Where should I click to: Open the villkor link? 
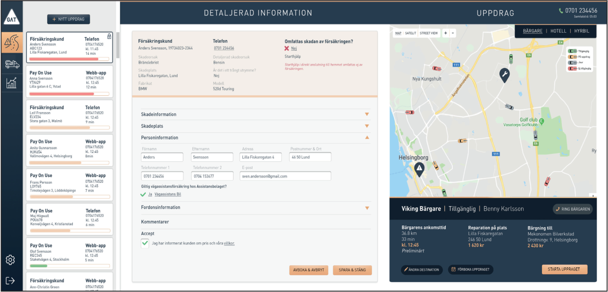coord(229,243)
